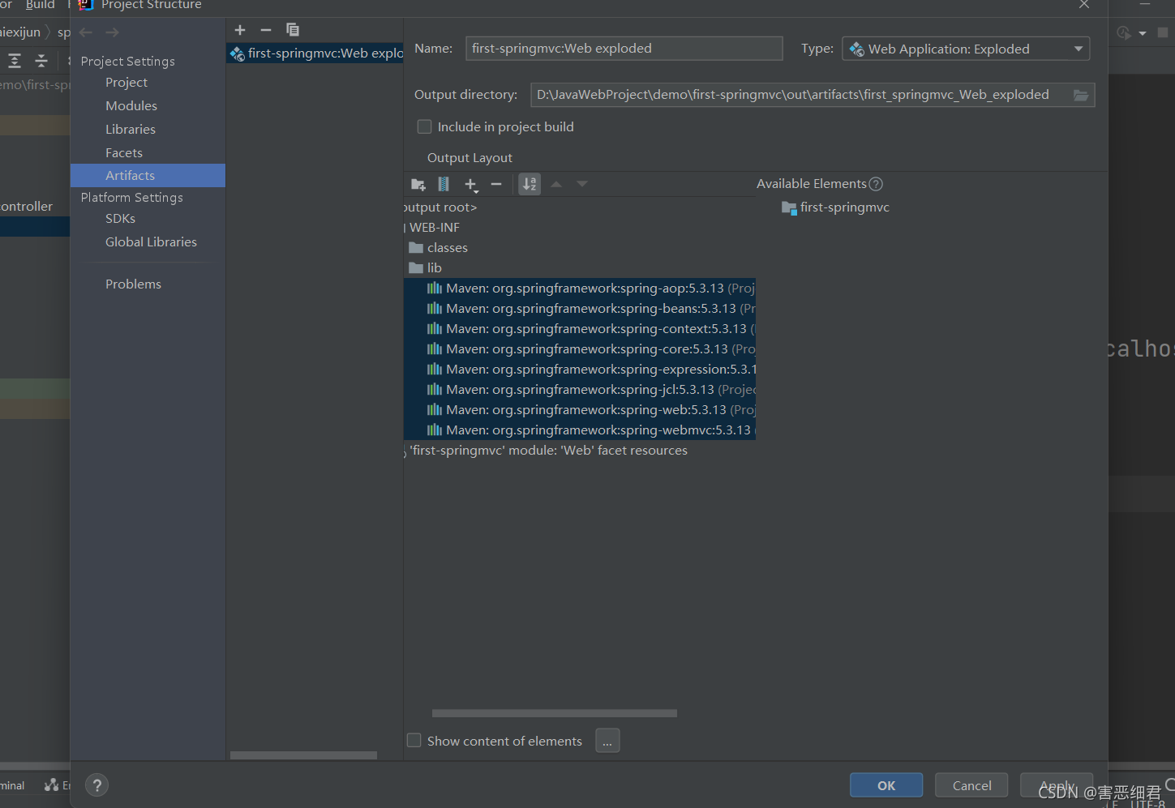This screenshot has height=808, width=1175.
Task: Click spring-webmvc library icon
Action: point(435,430)
